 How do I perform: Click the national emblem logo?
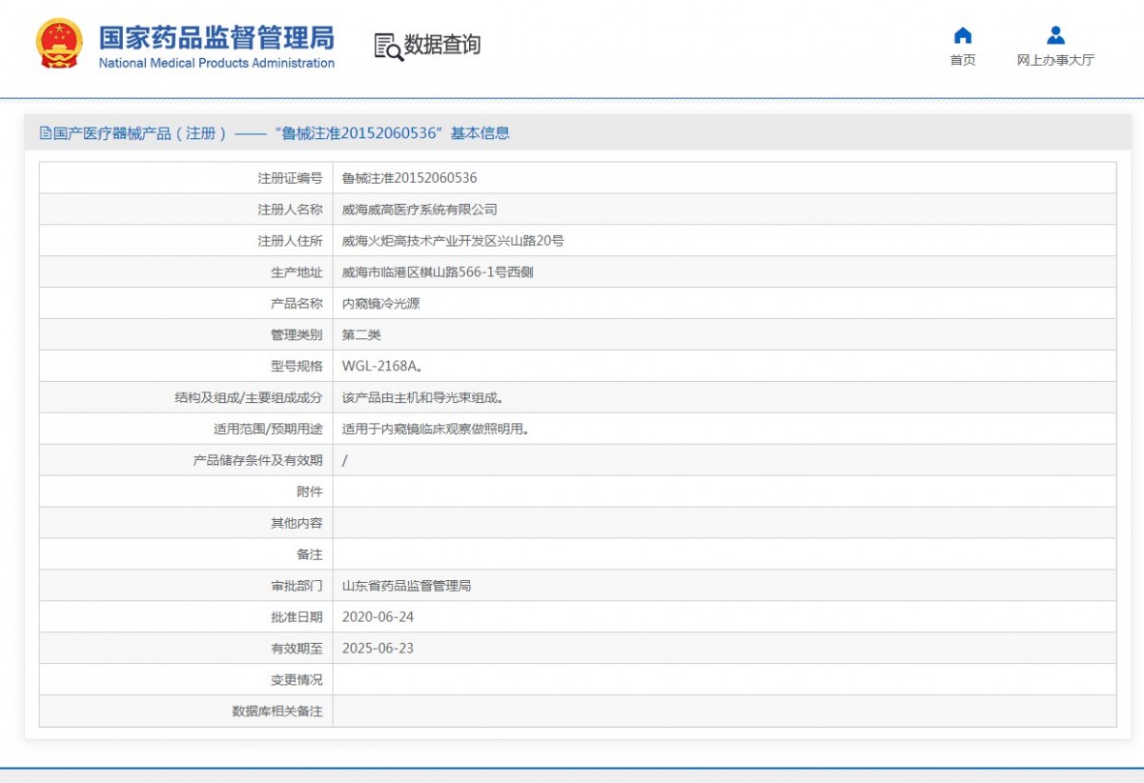pos(59,43)
